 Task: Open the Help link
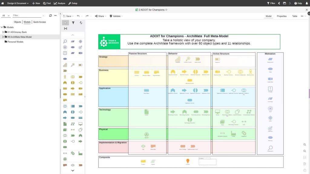pyautogui.click(x=298, y=3)
